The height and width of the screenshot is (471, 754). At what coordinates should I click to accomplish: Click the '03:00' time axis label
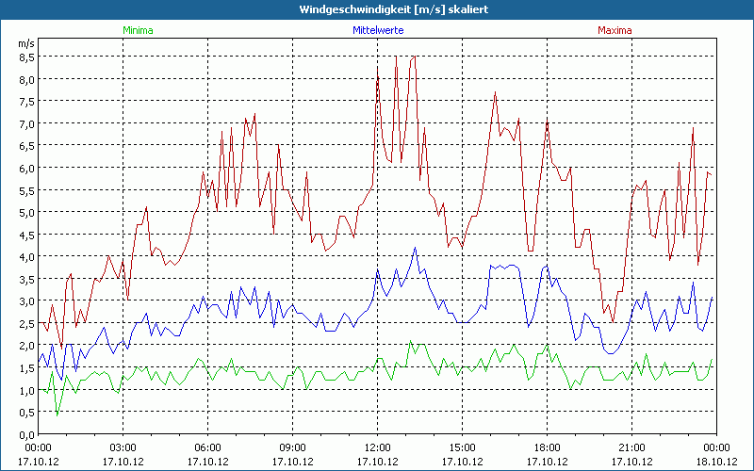tap(123, 448)
